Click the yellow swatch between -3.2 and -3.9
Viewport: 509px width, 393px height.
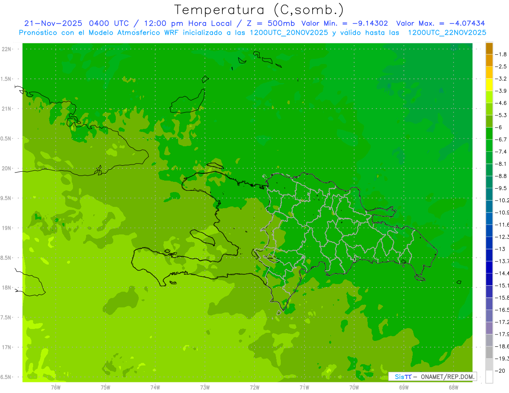click(x=489, y=85)
